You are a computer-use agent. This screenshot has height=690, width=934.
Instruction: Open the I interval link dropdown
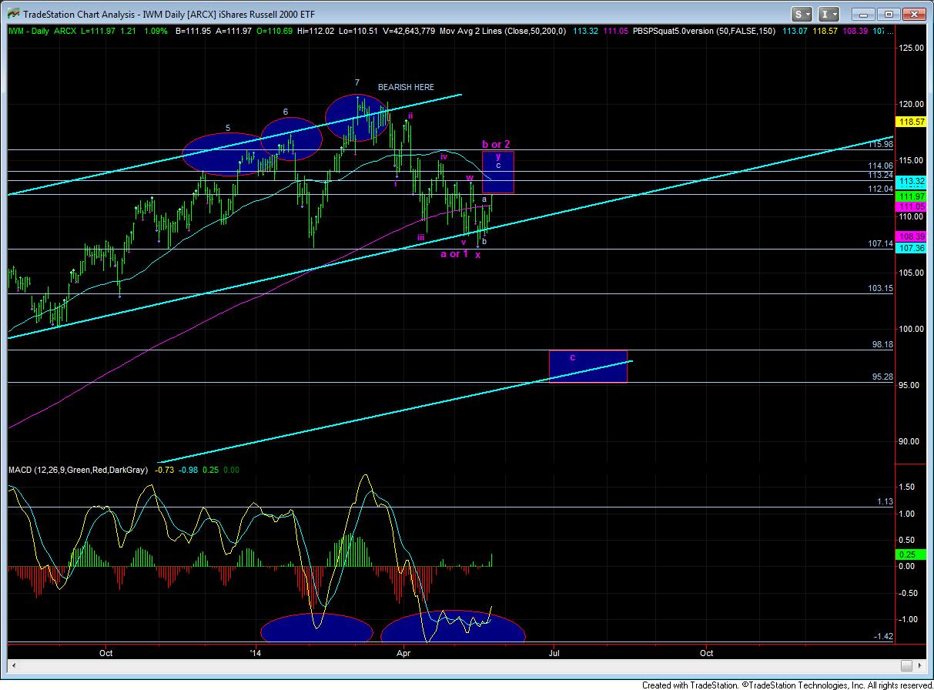829,14
